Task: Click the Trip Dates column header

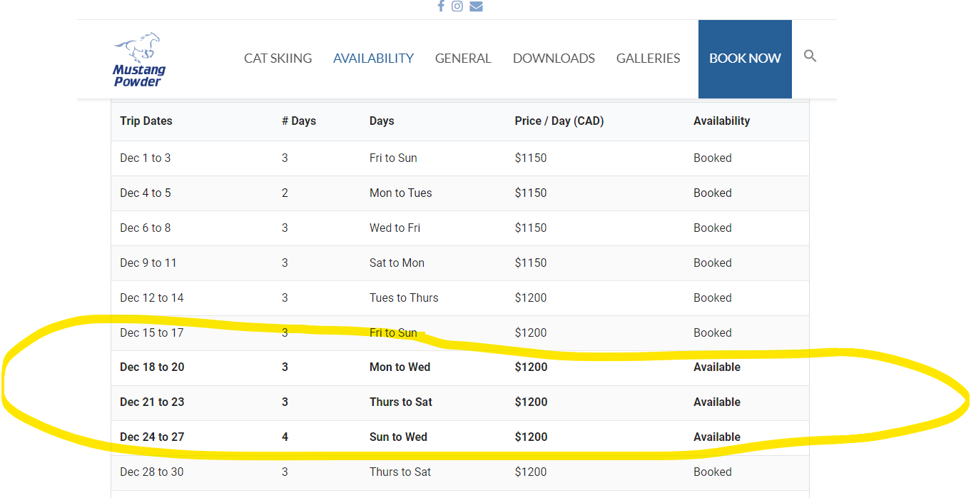Action: [146, 121]
